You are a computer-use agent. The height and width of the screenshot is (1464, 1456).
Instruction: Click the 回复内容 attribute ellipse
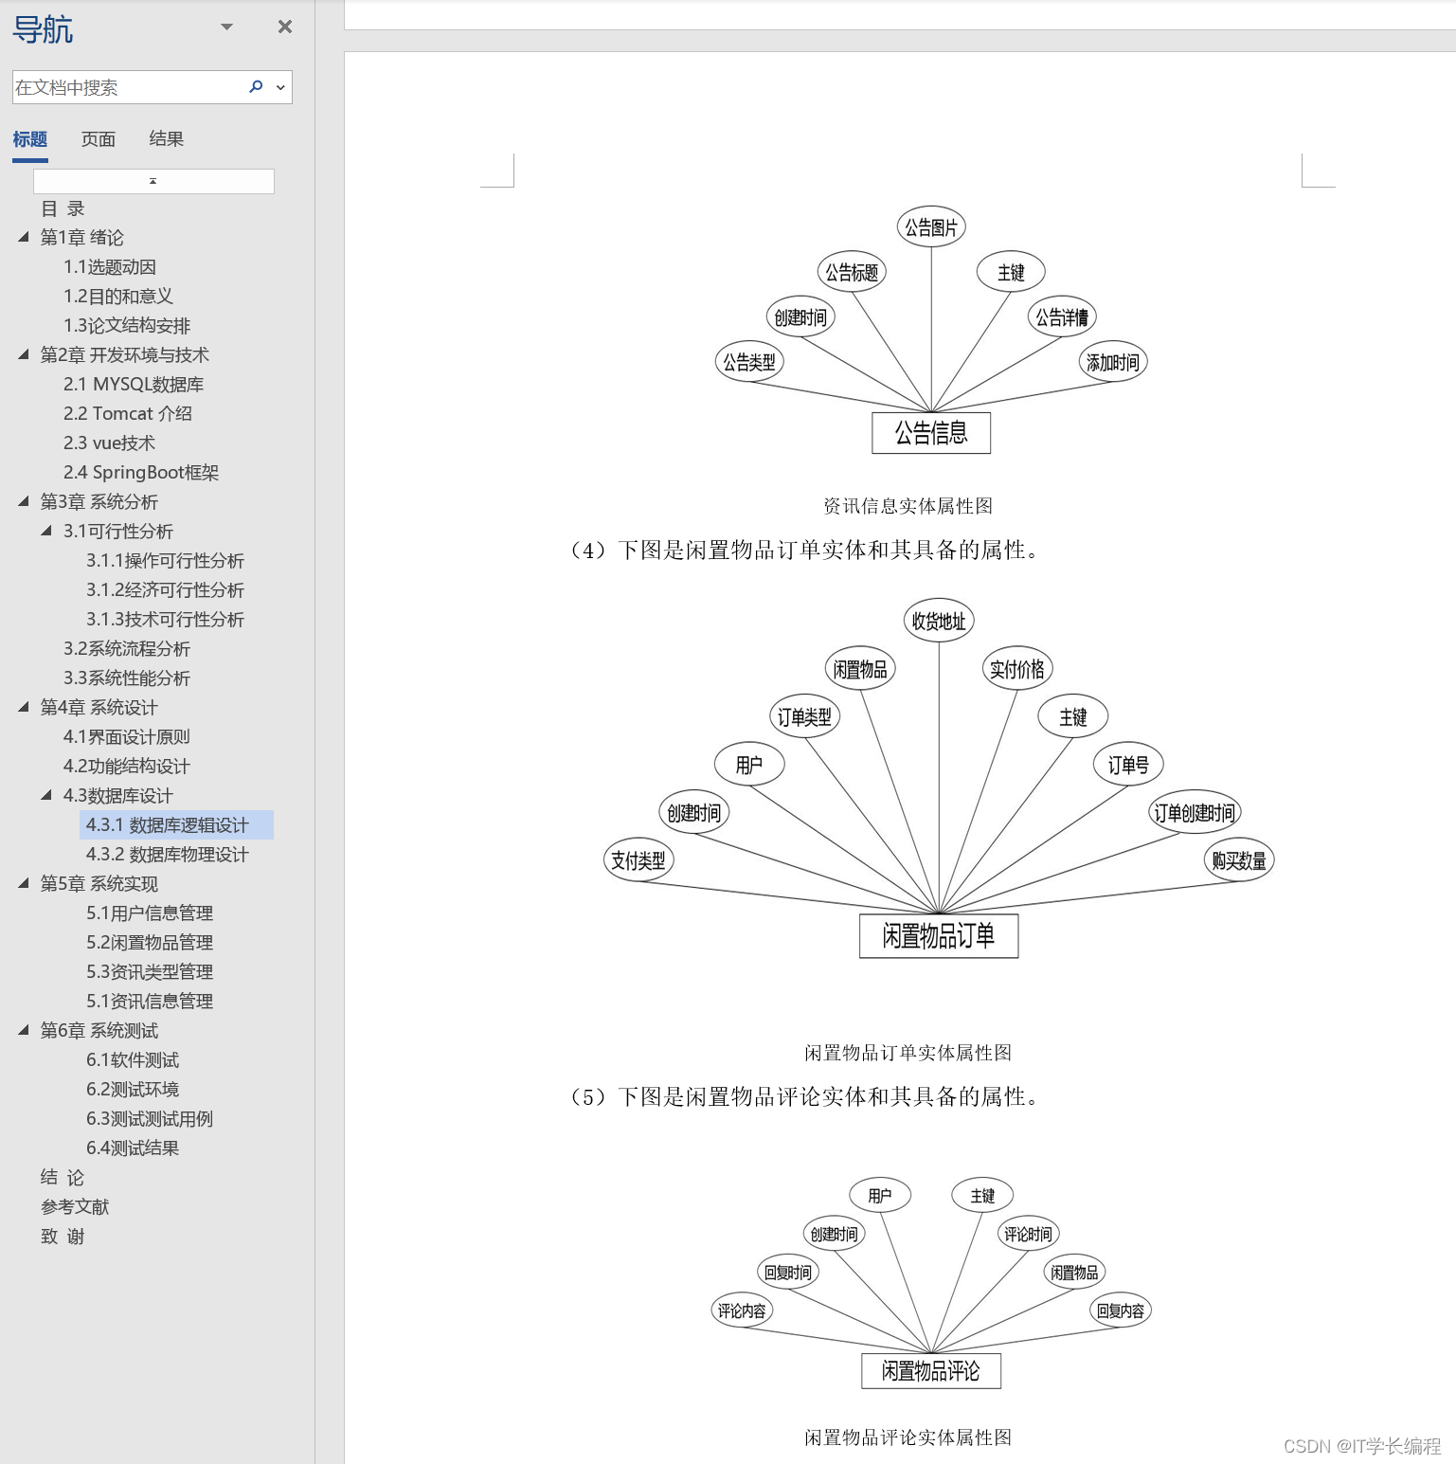(1121, 1311)
